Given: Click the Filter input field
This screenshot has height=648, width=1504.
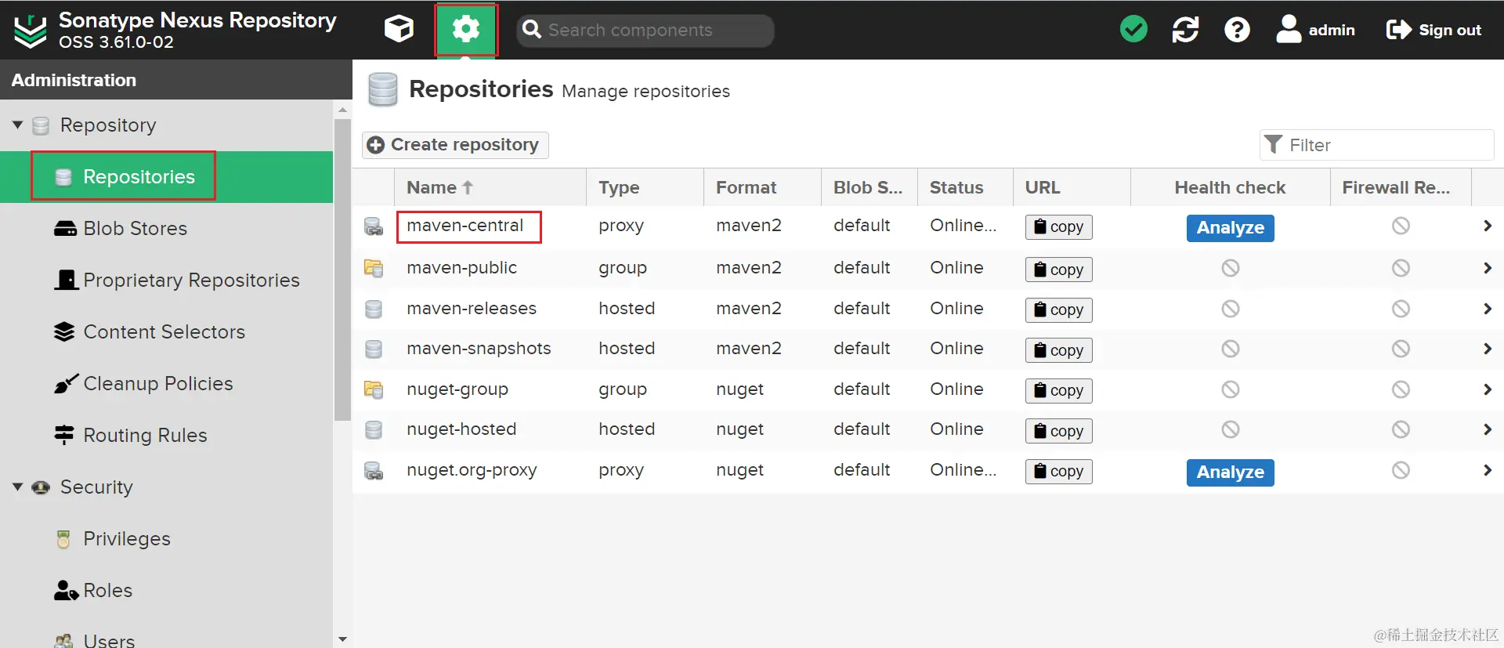Looking at the screenshot, I should click(x=1377, y=145).
